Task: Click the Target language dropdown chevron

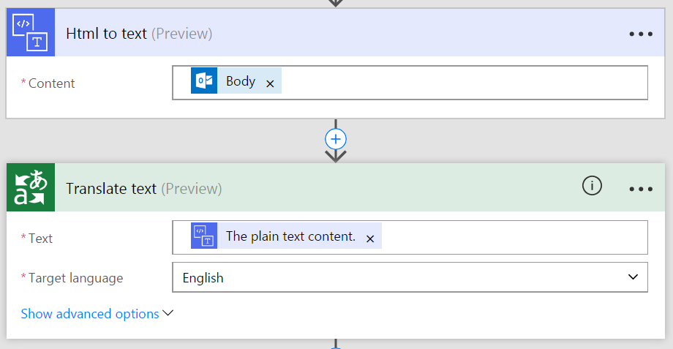Action: pyautogui.click(x=633, y=277)
